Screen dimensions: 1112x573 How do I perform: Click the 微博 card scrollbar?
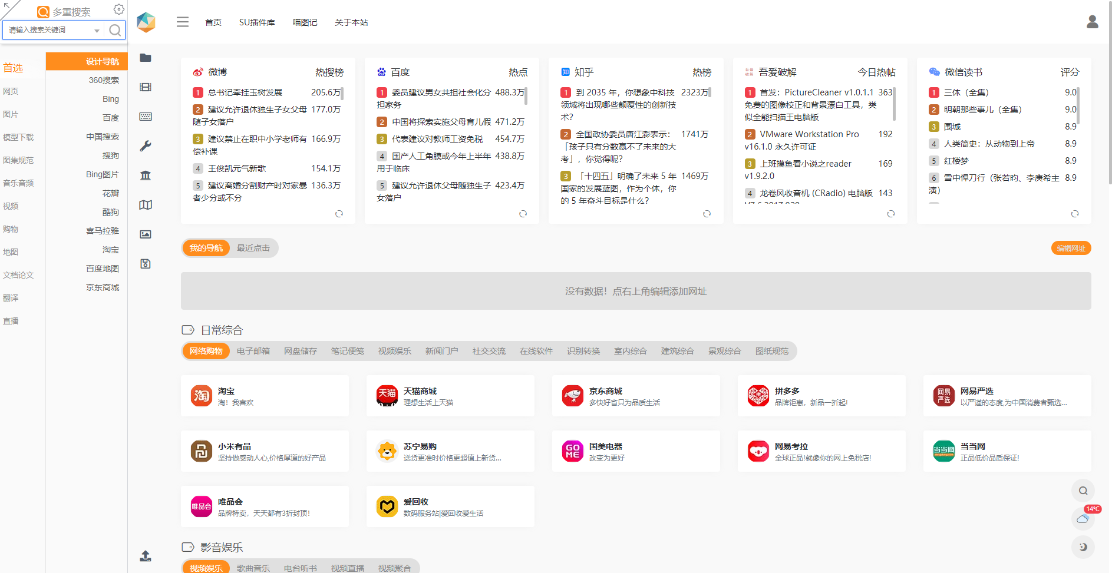(x=342, y=94)
